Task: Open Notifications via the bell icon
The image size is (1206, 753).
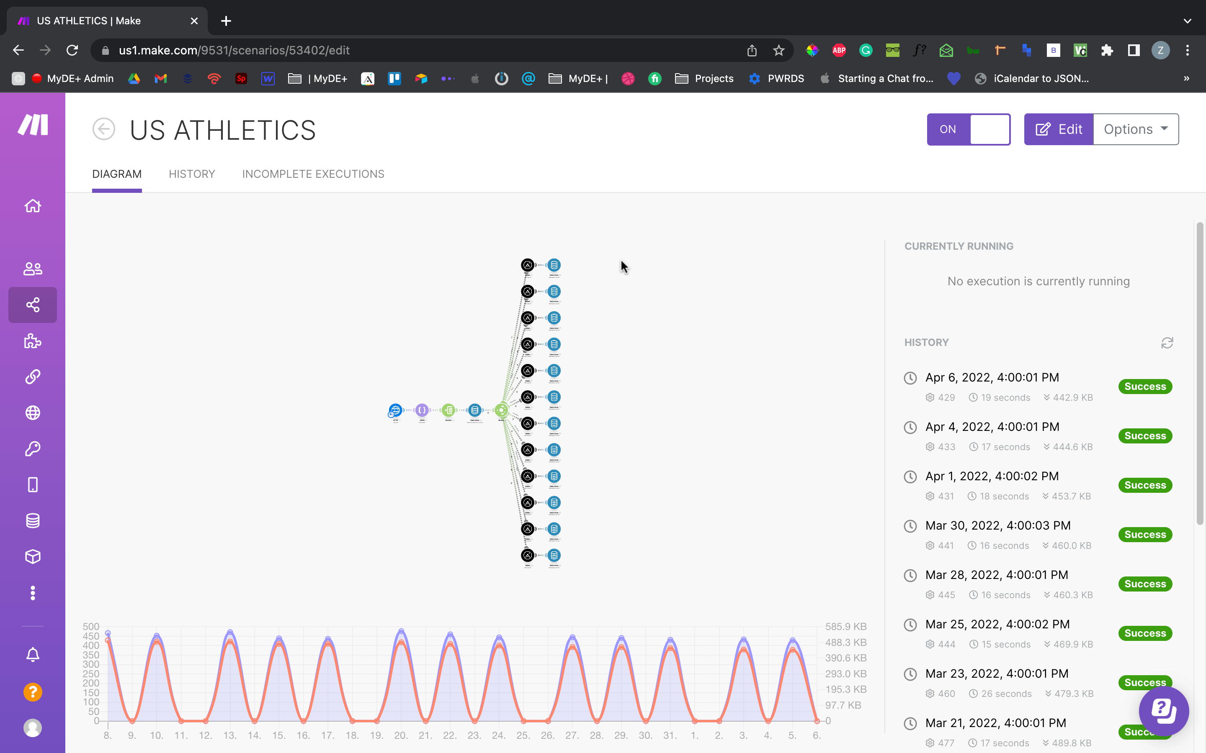Action: pos(32,654)
